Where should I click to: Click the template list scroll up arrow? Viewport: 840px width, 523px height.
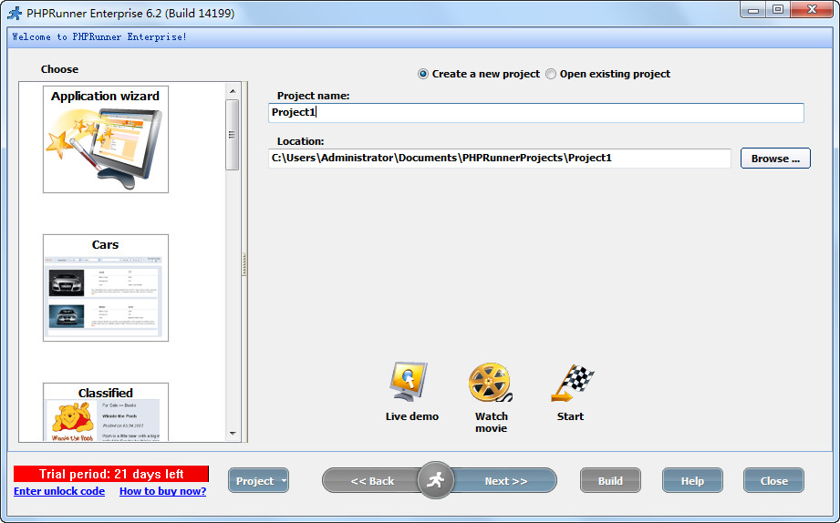click(x=233, y=91)
